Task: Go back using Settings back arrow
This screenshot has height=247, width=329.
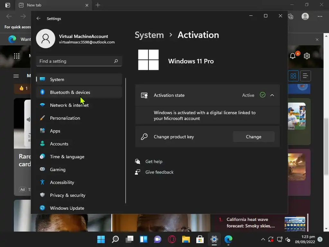Action: 39,18
